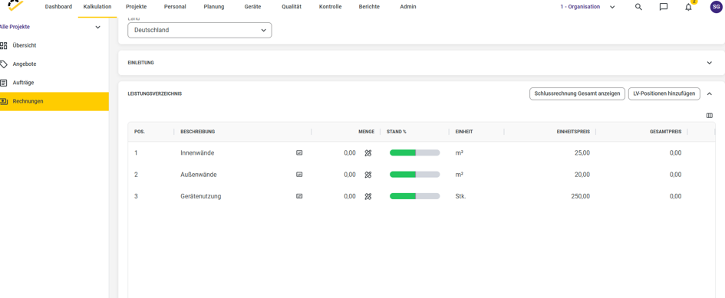Open the search icon in top bar
This screenshot has width=725, height=298.
(x=638, y=7)
